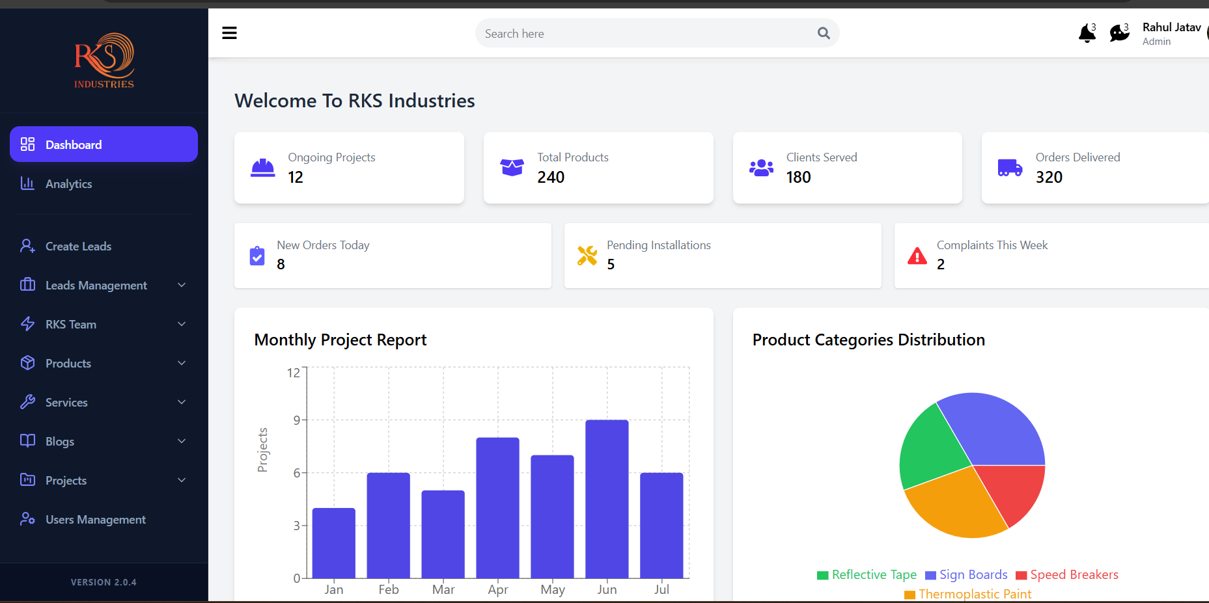This screenshot has width=1209, height=603.
Task: Expand the Services submenu chevron
Action: (182, 402)
